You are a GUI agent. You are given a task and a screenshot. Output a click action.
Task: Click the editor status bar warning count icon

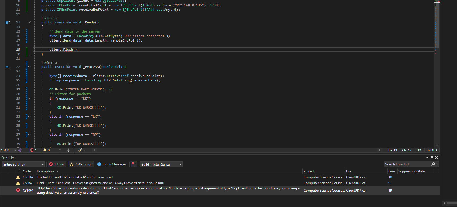(45, 150)
